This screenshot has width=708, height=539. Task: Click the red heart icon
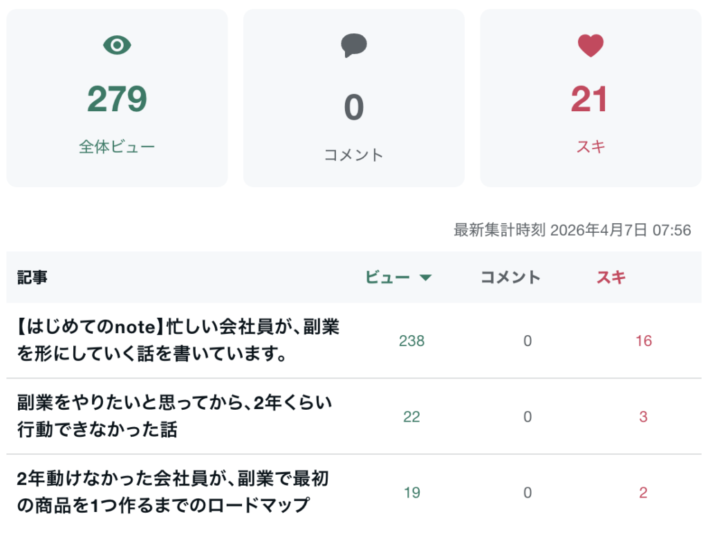coord(590,46)
